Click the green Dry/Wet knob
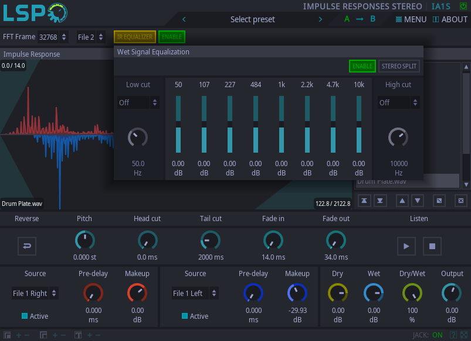Viewport: 471px width, 341px height. pyautogui.click(x=412, y=293)
